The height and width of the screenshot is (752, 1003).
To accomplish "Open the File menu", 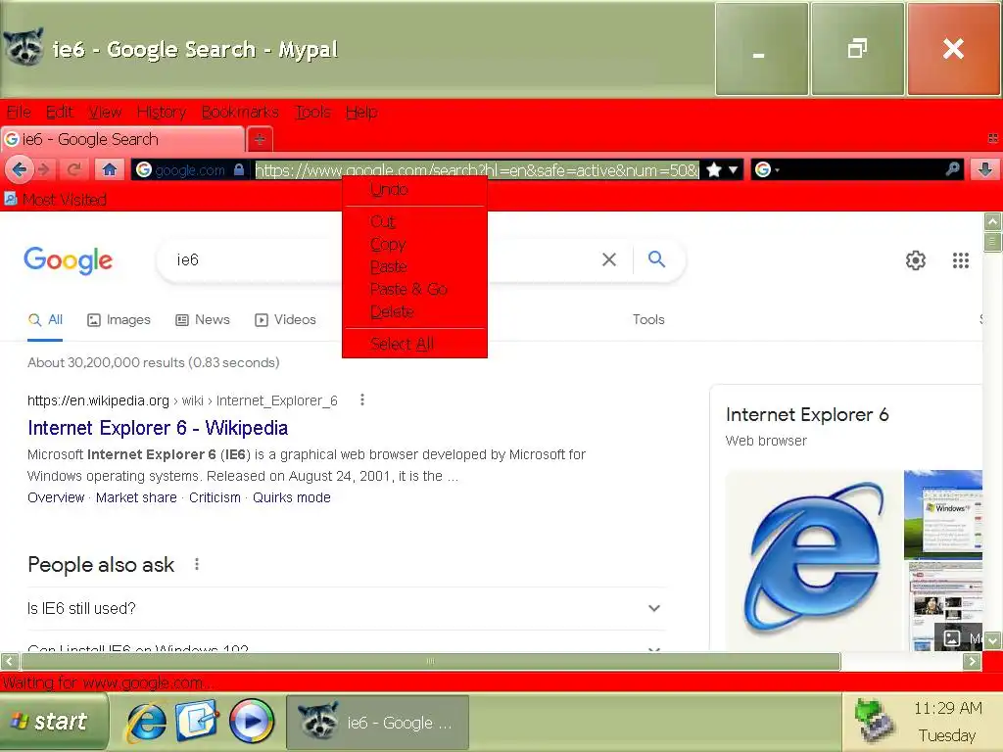I will tap(19, 112).
